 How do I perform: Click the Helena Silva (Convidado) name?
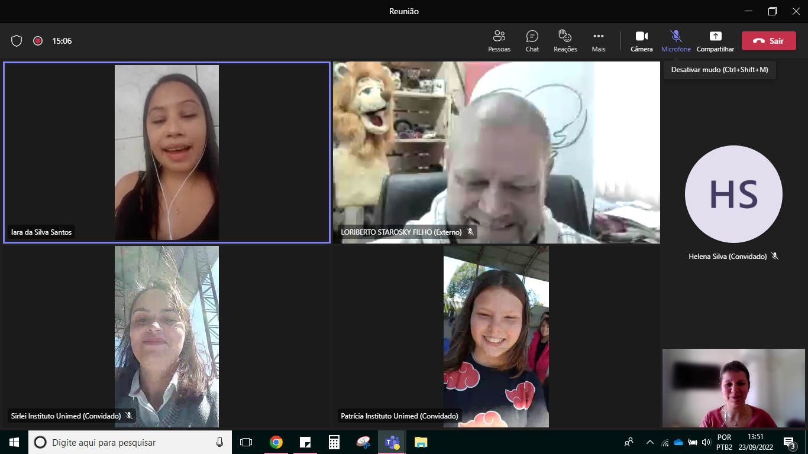[x=728, y=257]
